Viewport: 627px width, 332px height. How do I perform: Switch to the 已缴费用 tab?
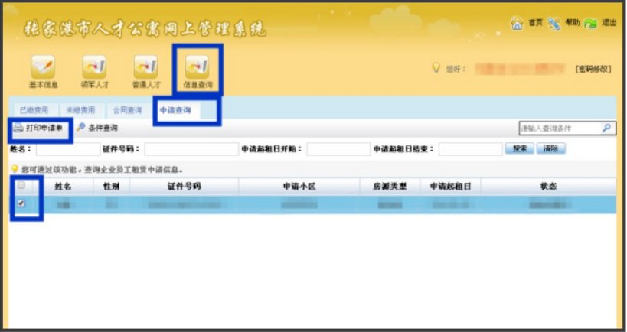pos(34,110)
